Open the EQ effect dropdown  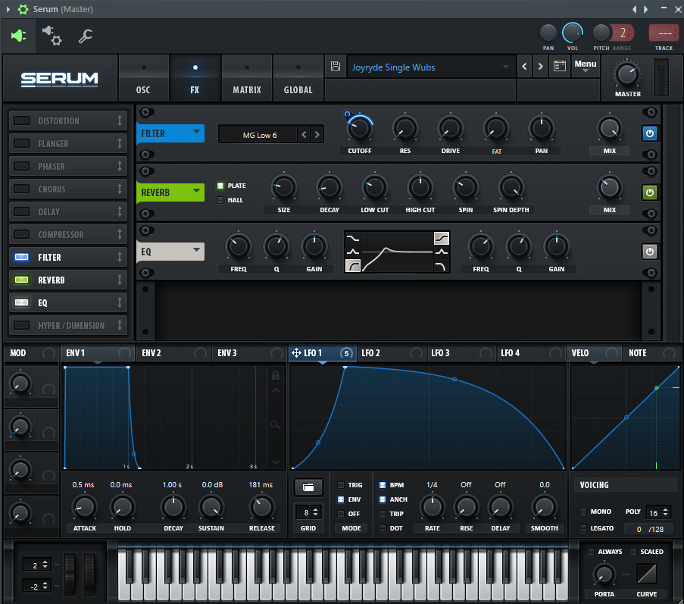[x=170, y=252]
